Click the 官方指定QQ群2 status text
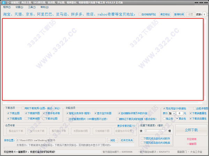This screenshot has width=209, height=156. (x=155, y=152)
